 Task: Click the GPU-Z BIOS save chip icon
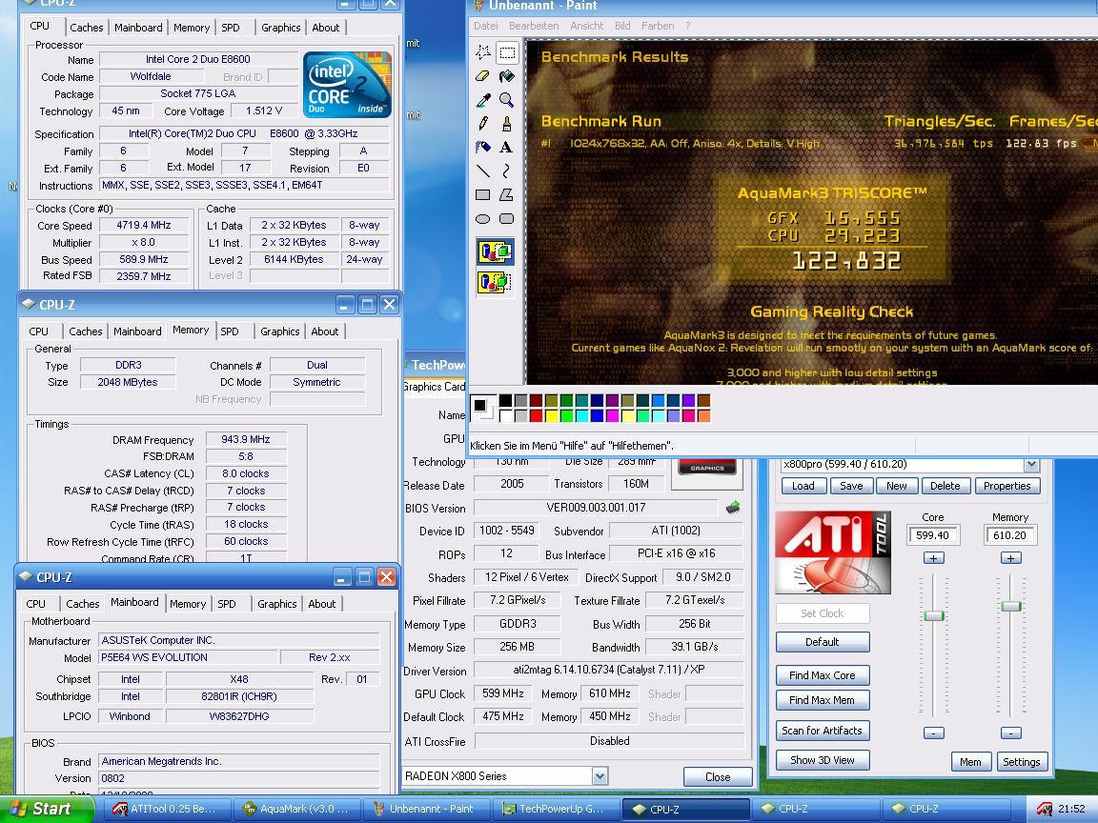click(733, 508)
